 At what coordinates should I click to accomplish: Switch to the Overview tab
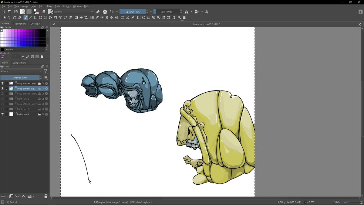tap(35, 24)
